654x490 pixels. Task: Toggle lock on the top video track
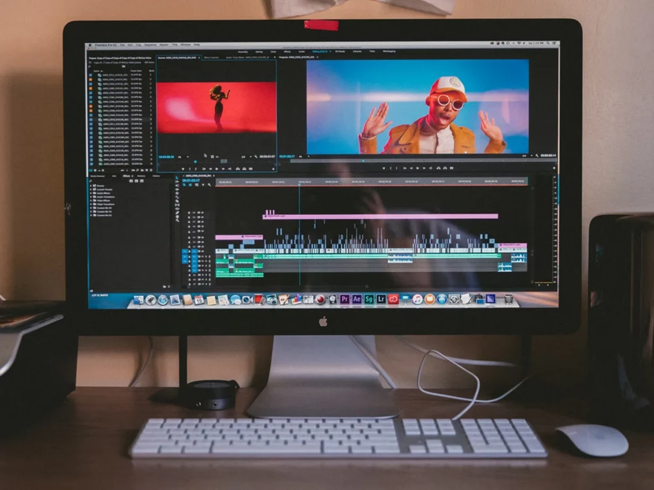189,212
